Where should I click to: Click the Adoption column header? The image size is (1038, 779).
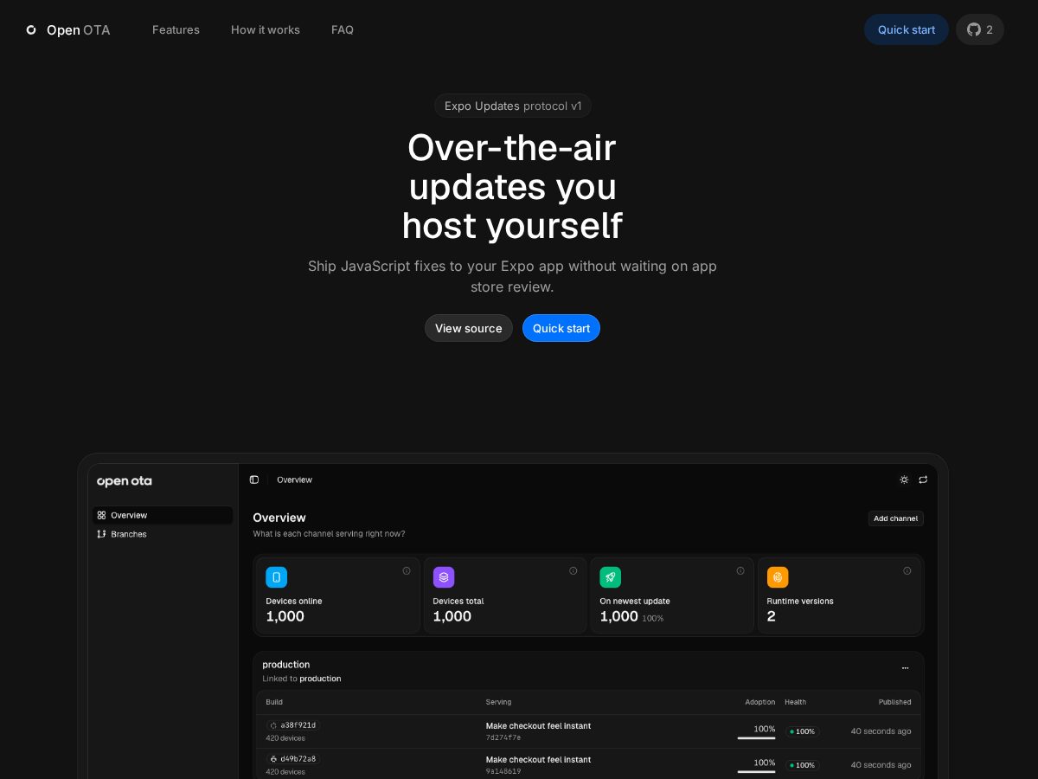(760, 702)
